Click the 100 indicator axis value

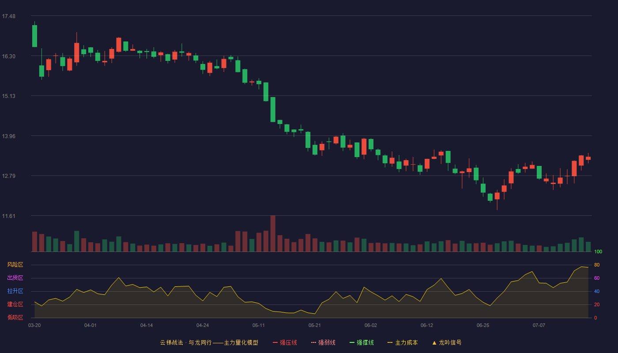point(598,252)
